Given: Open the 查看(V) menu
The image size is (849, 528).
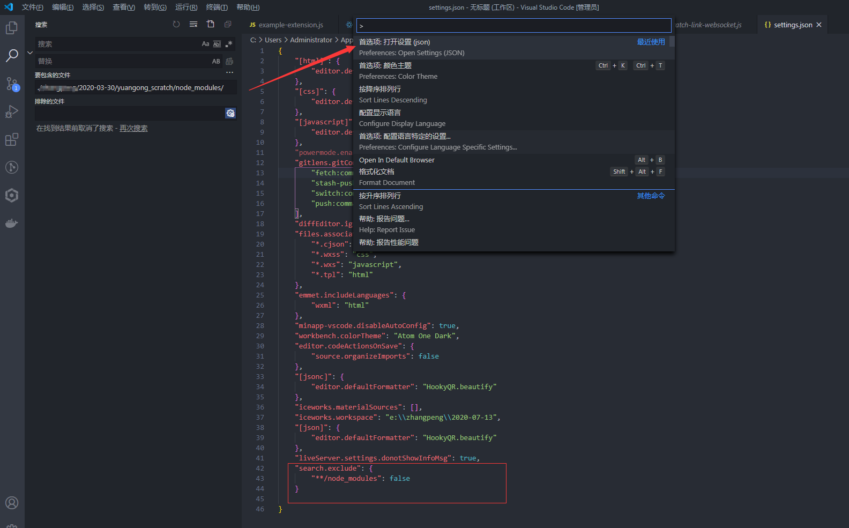Looking at the screenshot, I should click(x=124, y=8).
